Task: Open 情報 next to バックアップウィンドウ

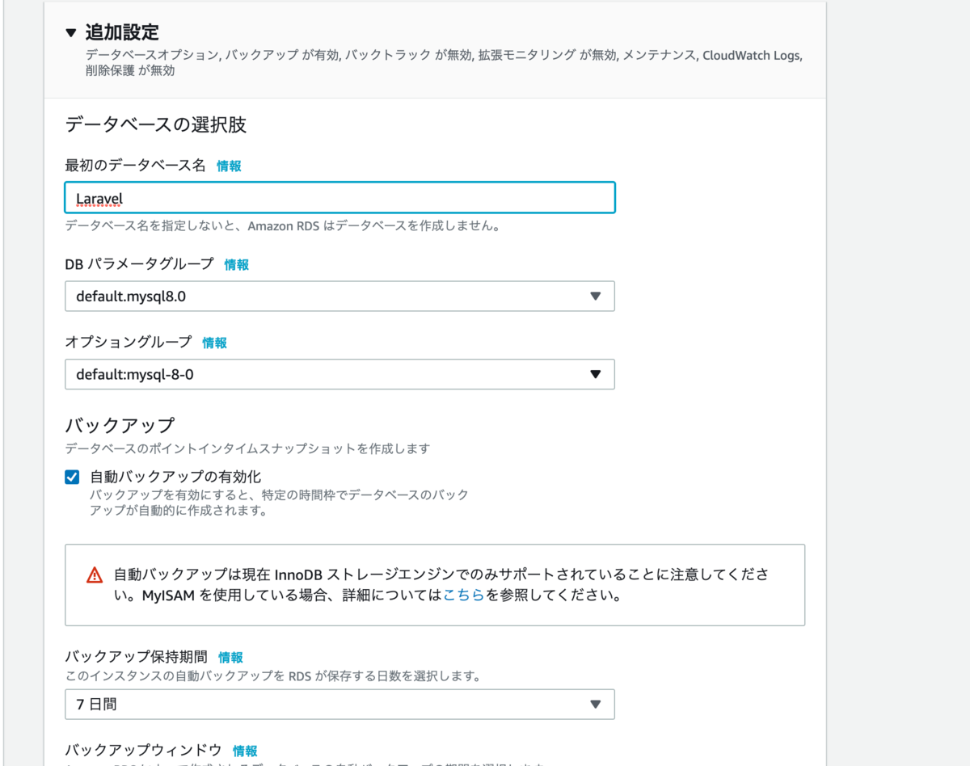Action: 245,751
